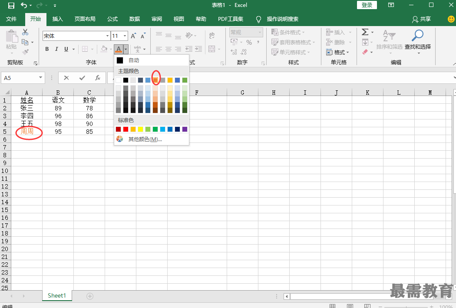This screenshot has height=308, width=456.
Task: Select cell A5 containing 周周
Action: 27,131
